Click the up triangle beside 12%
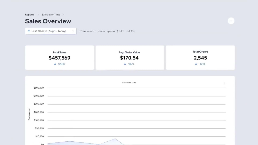258x145 pixels. pyautogui.click(x=196, y=64)
